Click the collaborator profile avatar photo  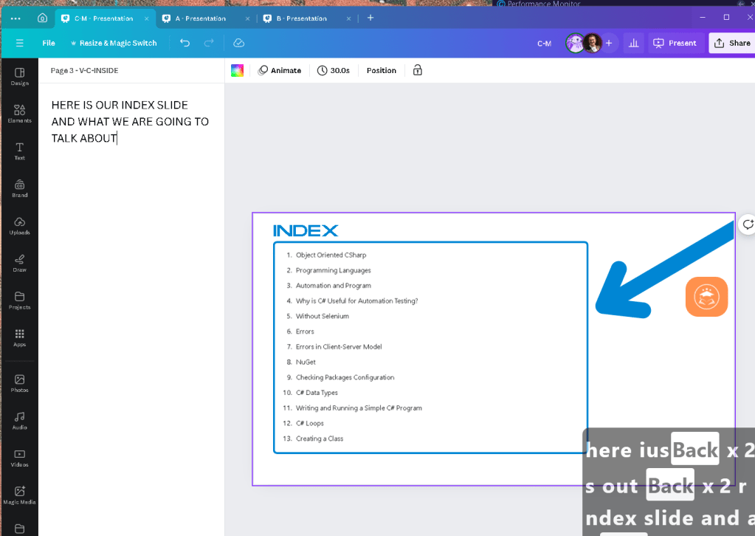pyautogui.click(x=593, y=44)
